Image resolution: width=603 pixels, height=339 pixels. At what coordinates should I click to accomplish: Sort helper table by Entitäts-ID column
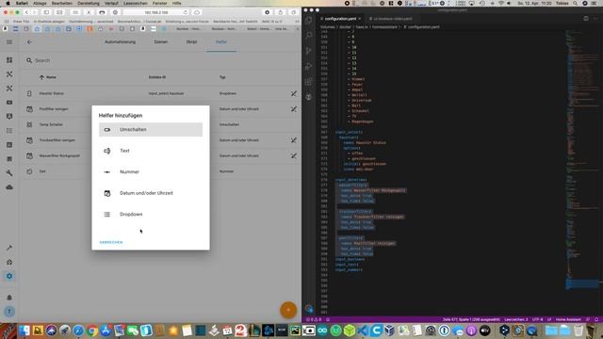click(157, 77)
